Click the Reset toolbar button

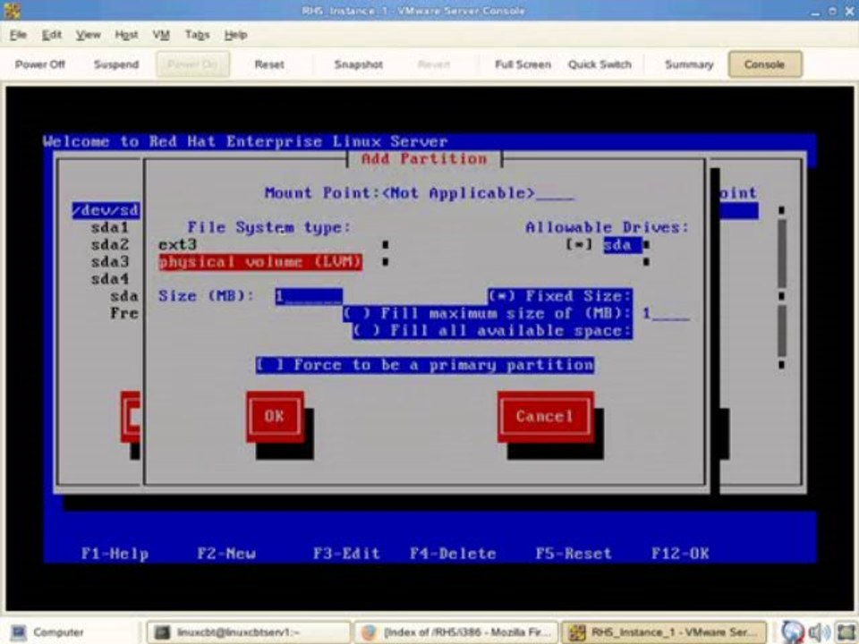coord(269,64)
